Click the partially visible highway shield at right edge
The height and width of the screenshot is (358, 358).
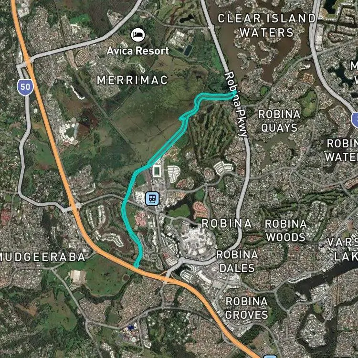pyautogui.click(x=355, y=120)
